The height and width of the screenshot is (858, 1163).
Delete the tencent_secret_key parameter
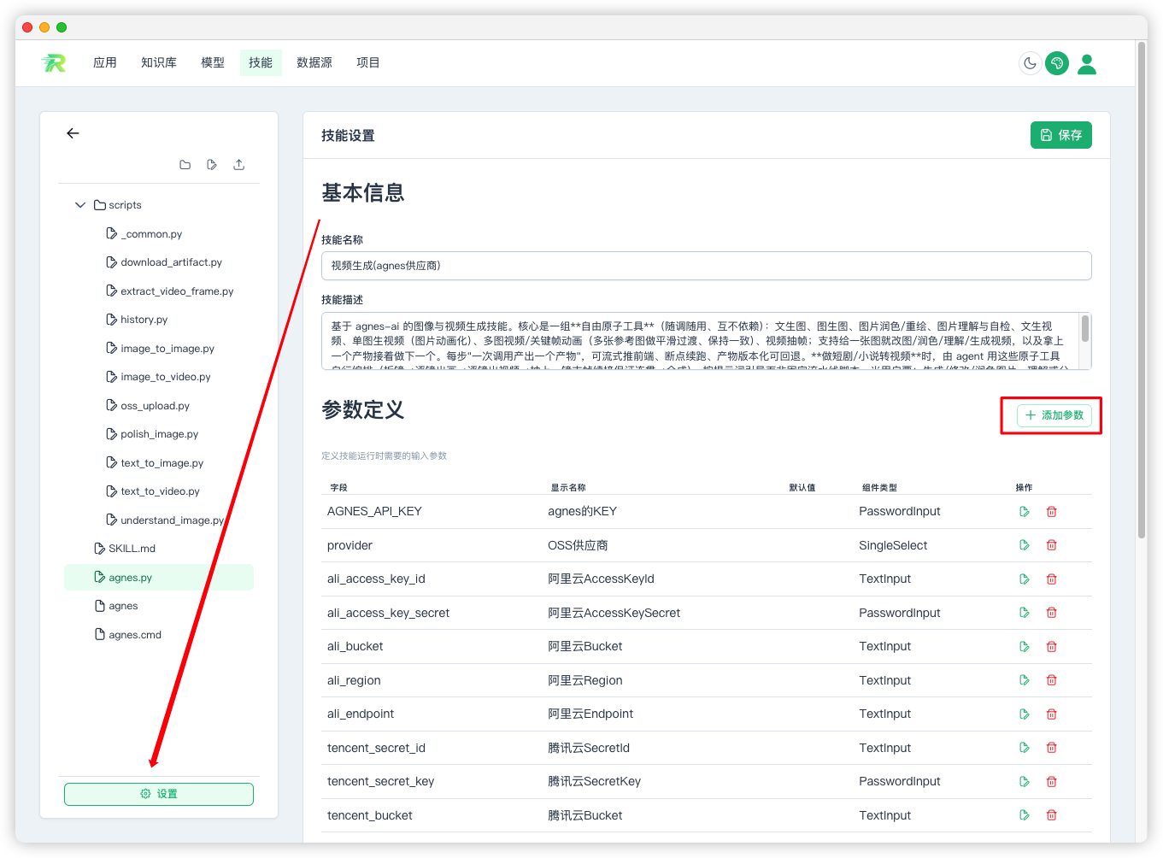pos(1052,782)
